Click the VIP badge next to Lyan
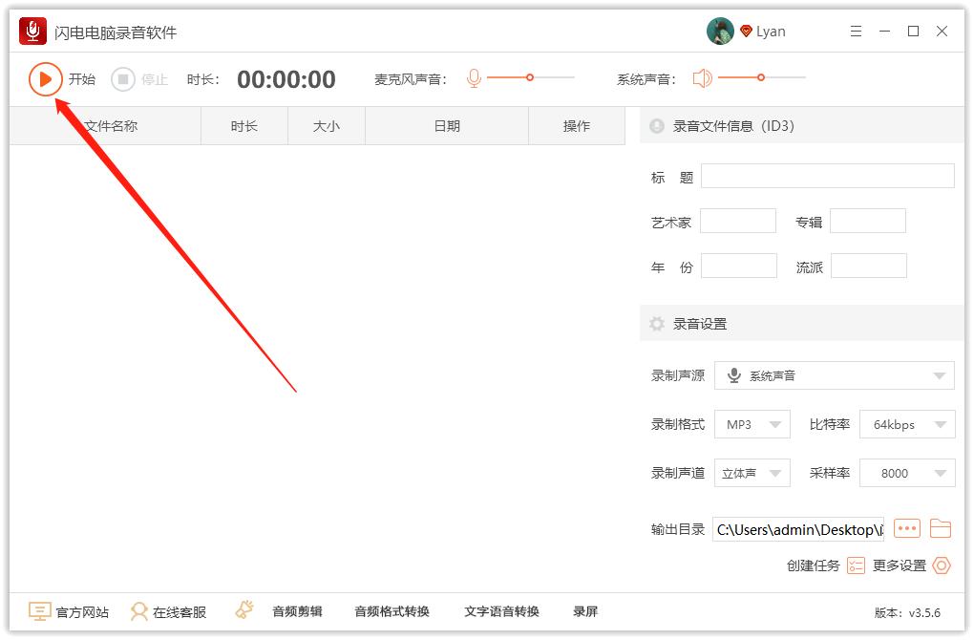Viewport: 974px width, 640px height. [746, 31]
